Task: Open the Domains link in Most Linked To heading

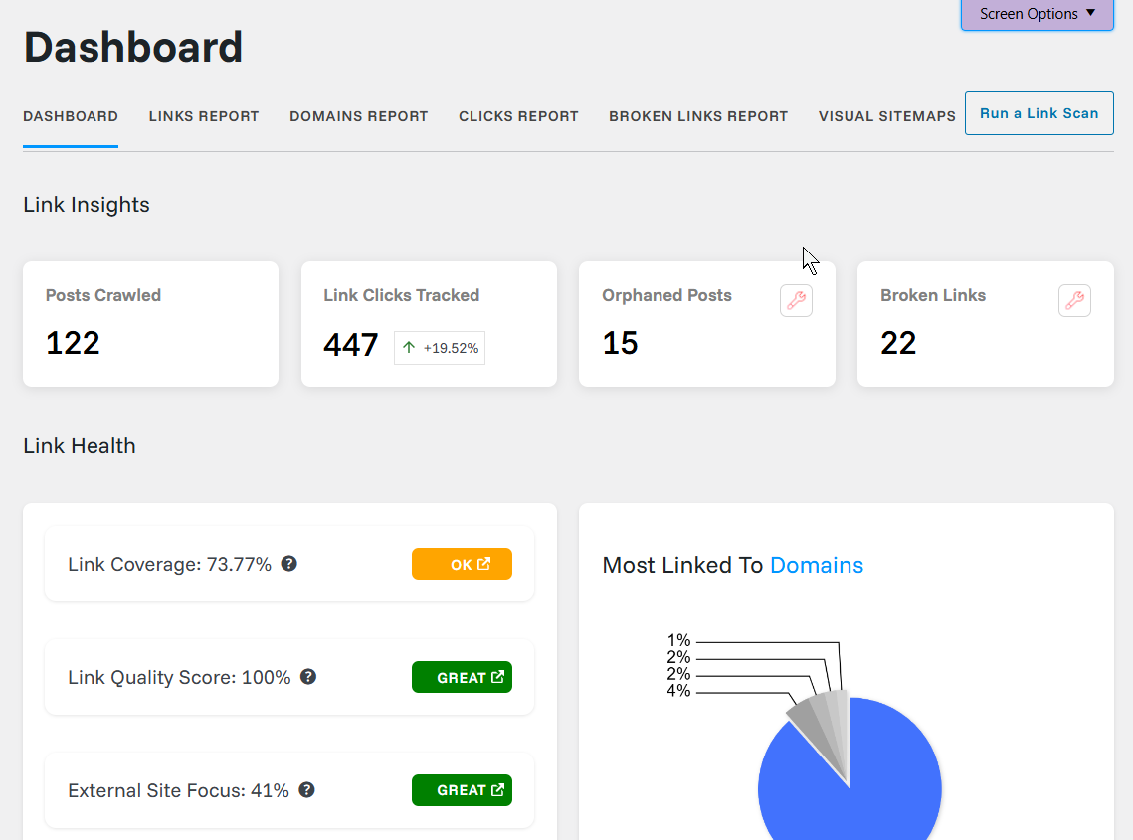Action: (x=816, y=565)
